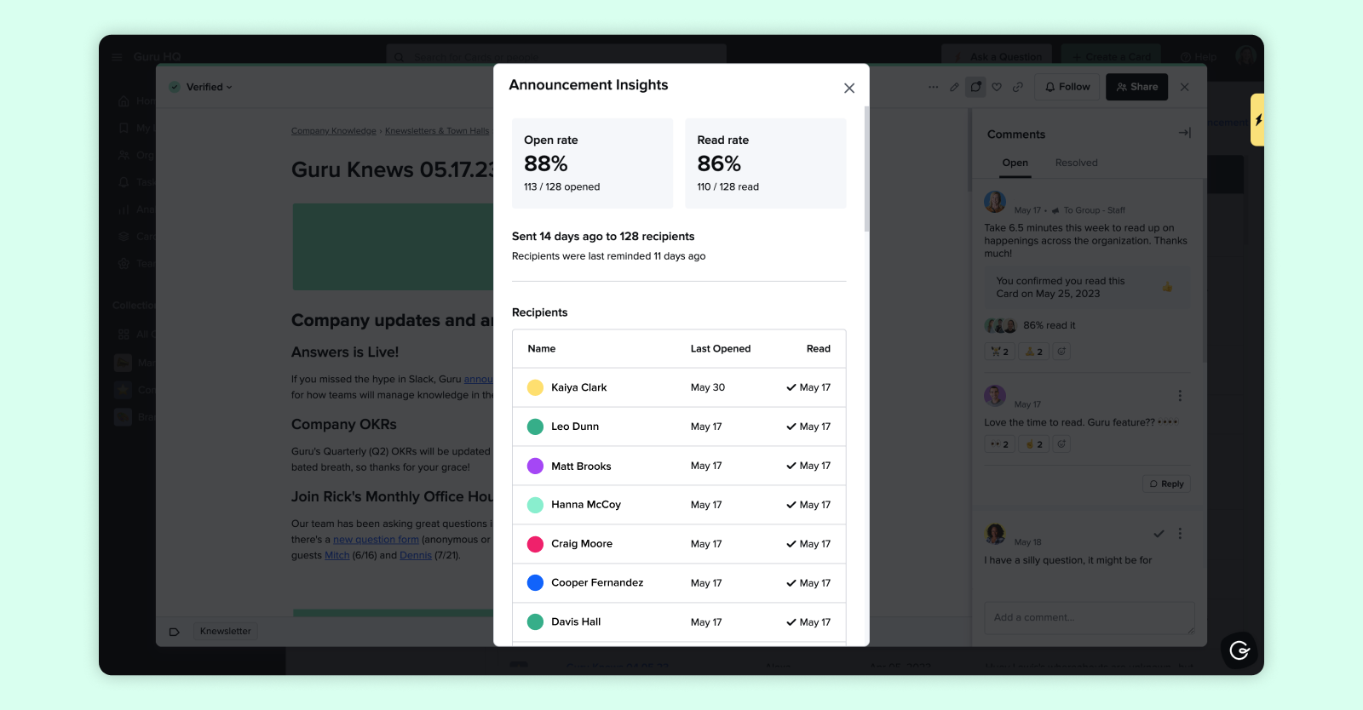The image size is (1363, 710).
Task: Click the Dennis link in Office Hours section
Action: [416, 555]
